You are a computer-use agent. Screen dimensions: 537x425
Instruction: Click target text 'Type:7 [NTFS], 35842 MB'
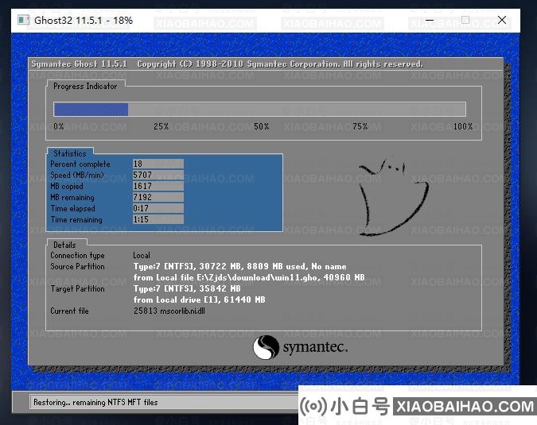(187, 288)
